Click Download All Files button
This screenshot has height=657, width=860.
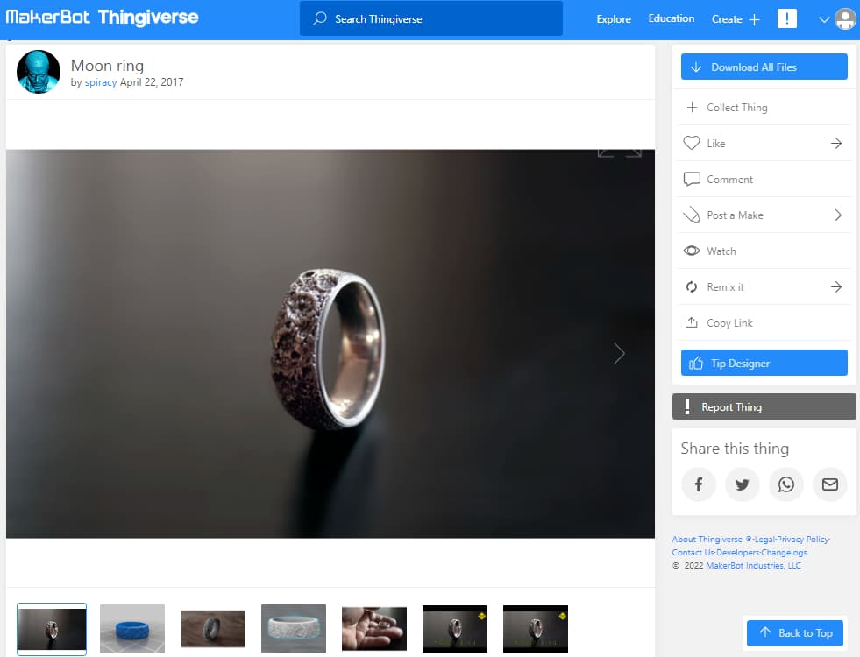tap(764, 67)
